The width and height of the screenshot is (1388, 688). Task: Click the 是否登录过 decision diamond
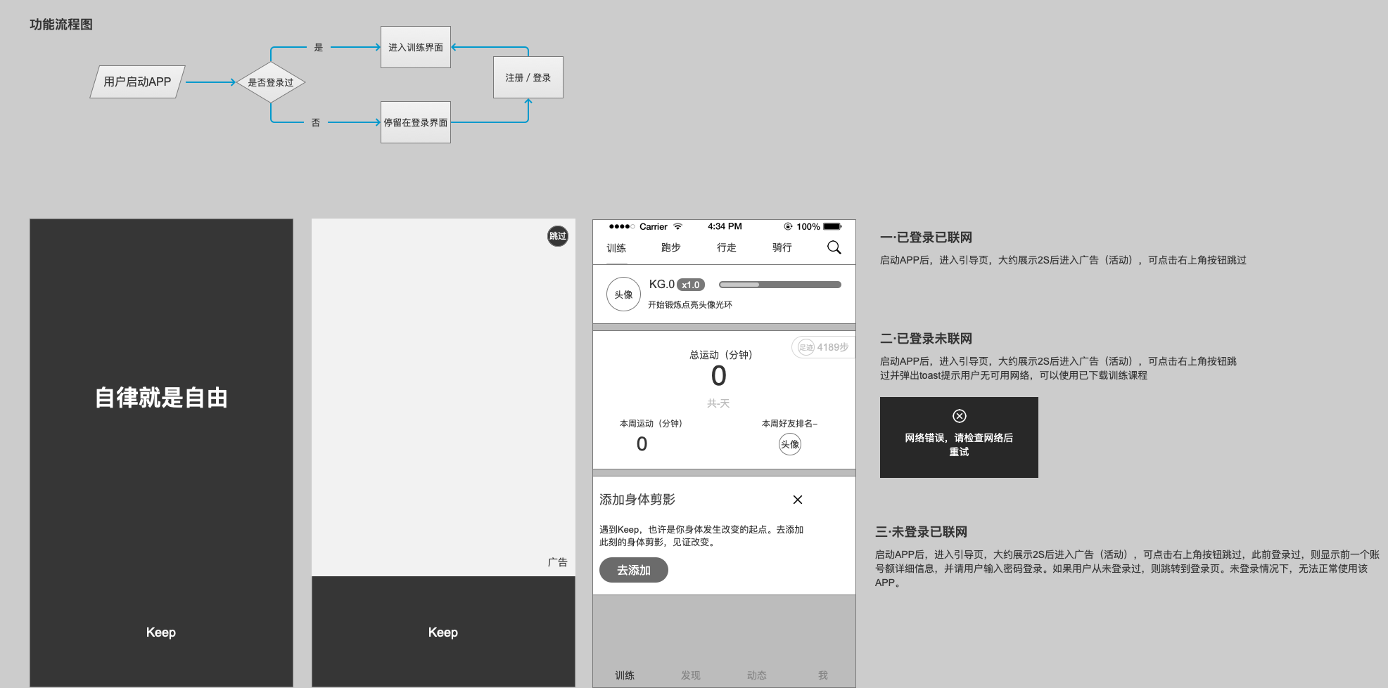tap(271, 82)
